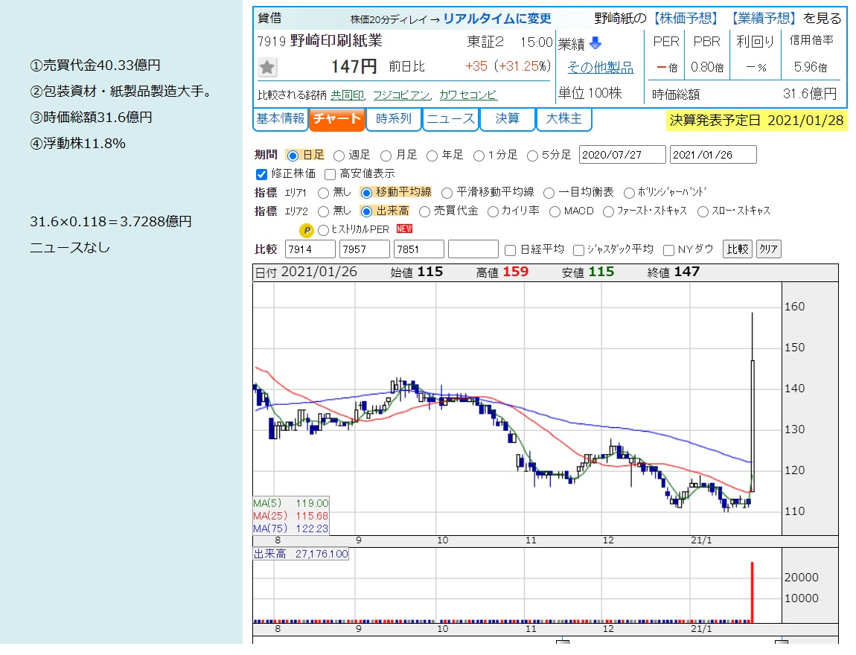Click the favorite star icon
Image resolution: width=856 pixels, height=655 pixels.
267,67
